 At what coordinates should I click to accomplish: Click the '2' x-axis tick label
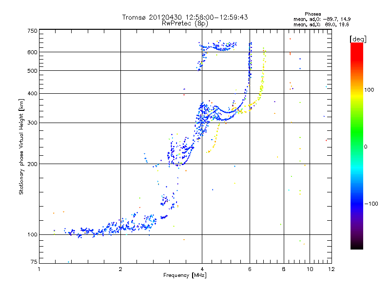120,269
